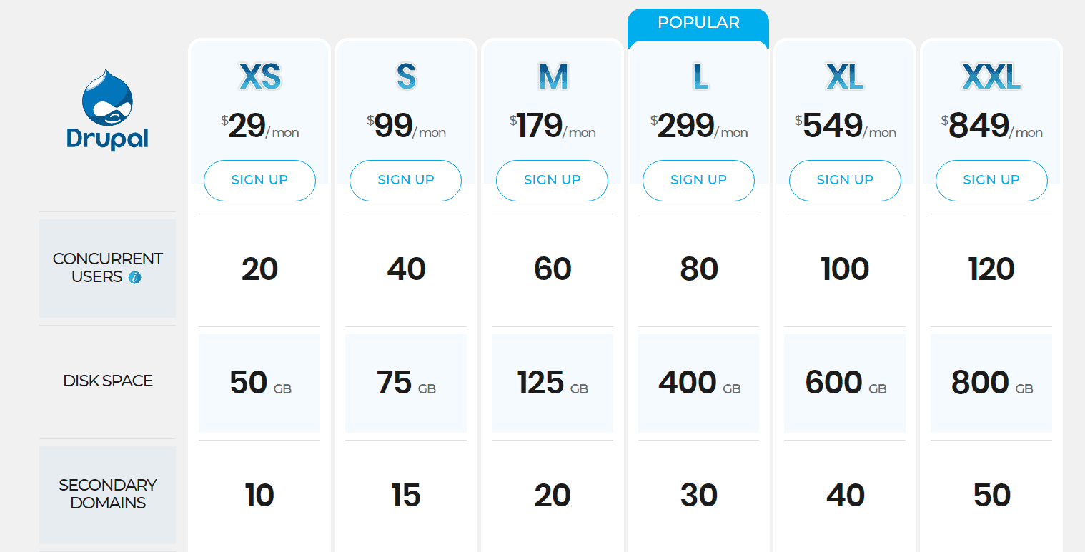Open the Concurrent Users info icon
Image resolution: width=1085 pixels, height=552 pixels.
click(134, 277)
